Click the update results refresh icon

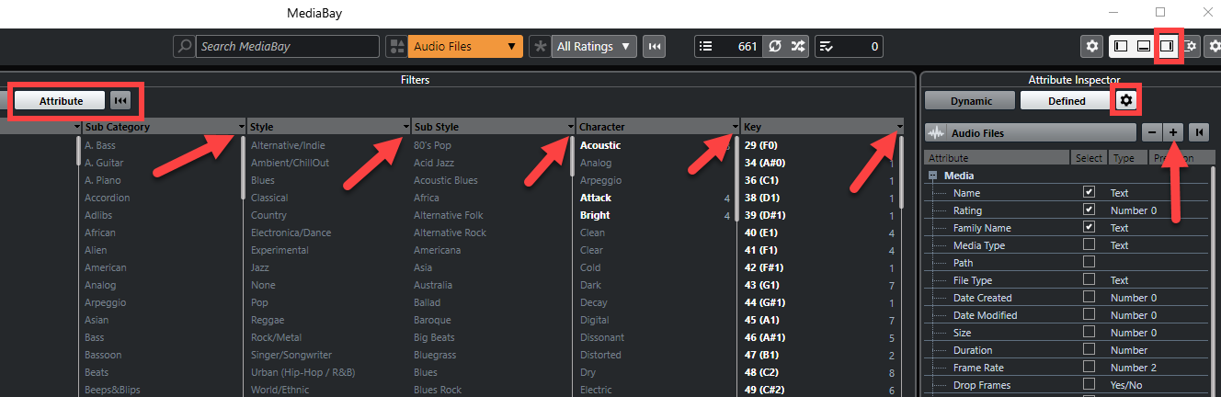(x=775, y=46)
